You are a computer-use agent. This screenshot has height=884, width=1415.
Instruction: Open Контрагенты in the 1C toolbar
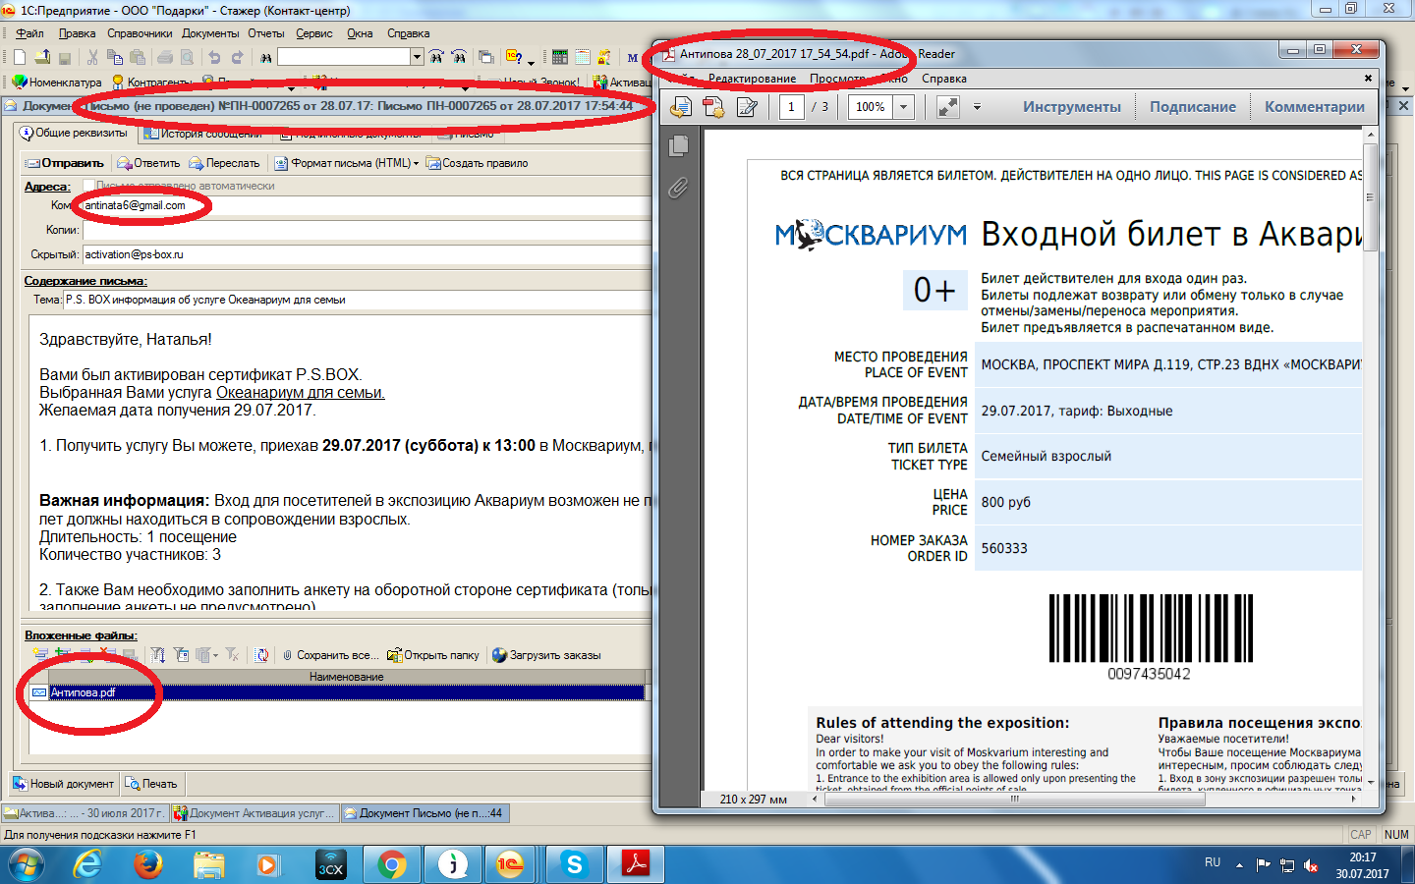pyautogui.click(x=152, y=83)
